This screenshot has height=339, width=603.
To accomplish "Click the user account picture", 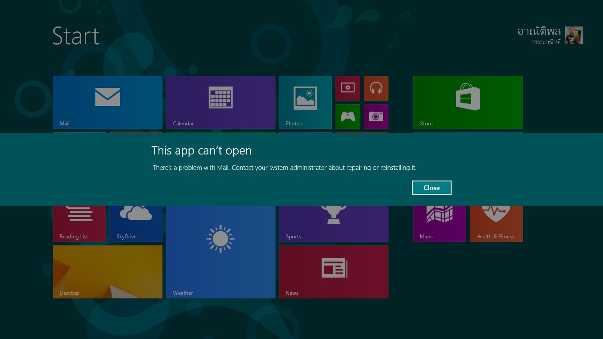I will [574, 35].
